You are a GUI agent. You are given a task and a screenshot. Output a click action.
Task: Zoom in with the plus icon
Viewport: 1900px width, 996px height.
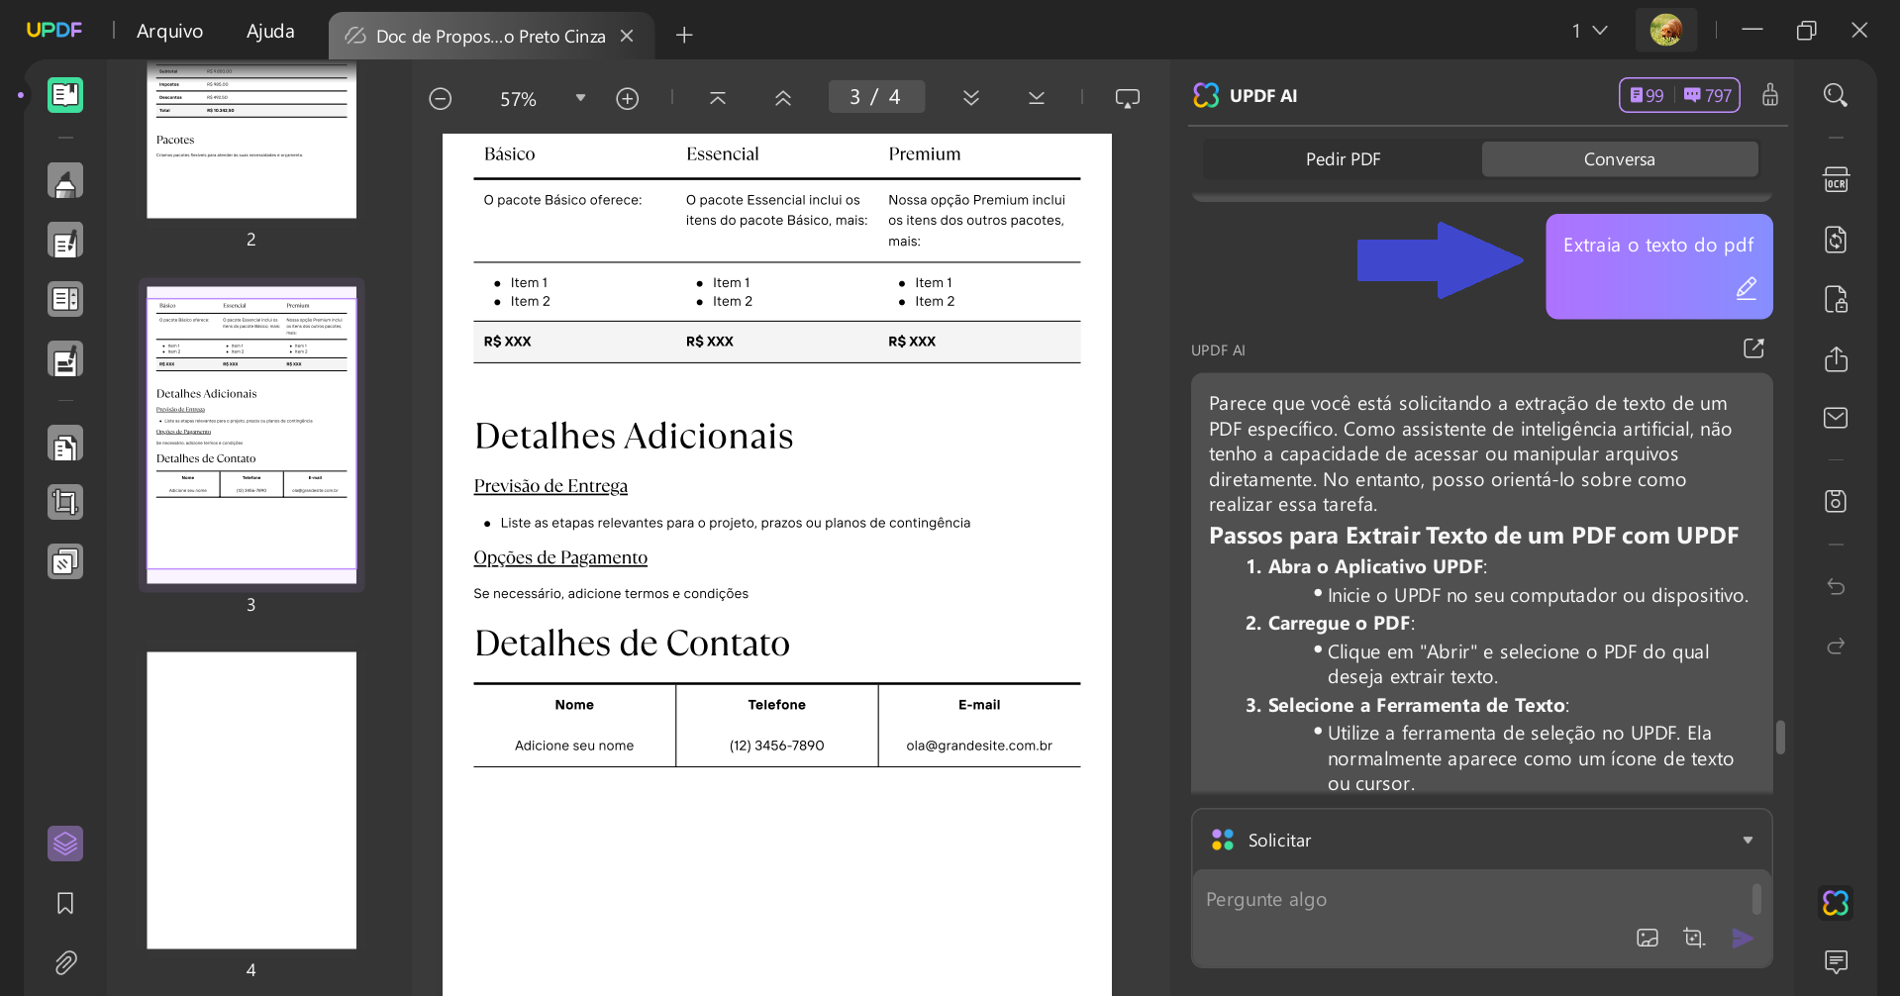[x=627, y=99]
